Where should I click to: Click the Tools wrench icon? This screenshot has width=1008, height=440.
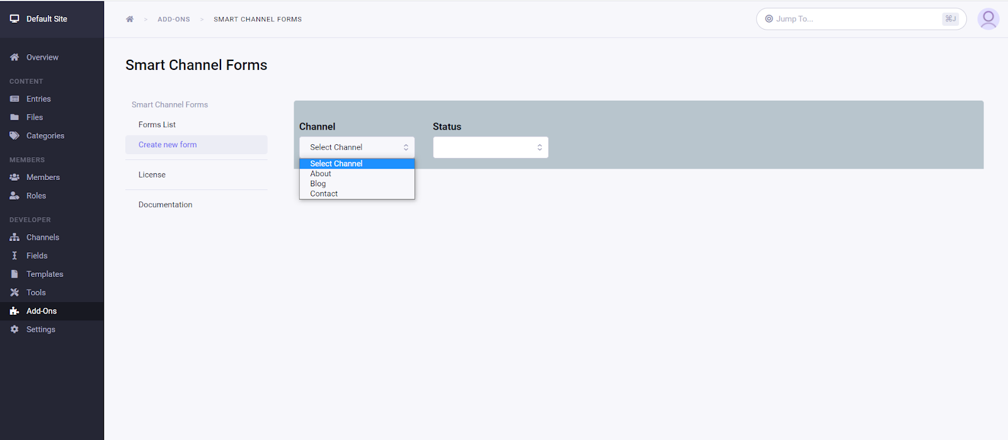click(14, 293)
